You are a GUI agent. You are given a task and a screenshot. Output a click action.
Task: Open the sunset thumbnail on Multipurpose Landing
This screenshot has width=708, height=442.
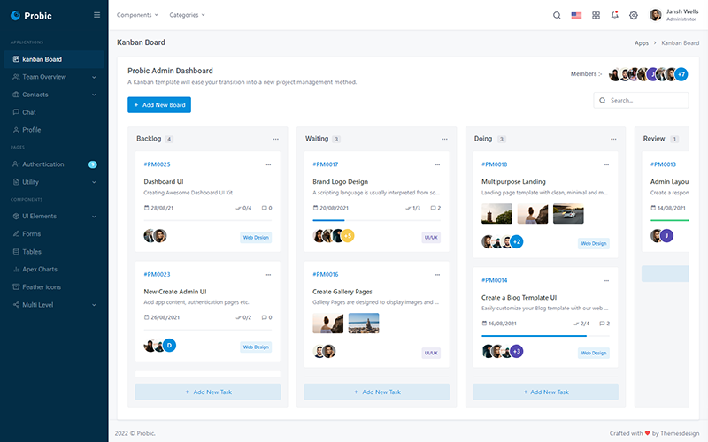pyautogui.click(x=533, y=214)
